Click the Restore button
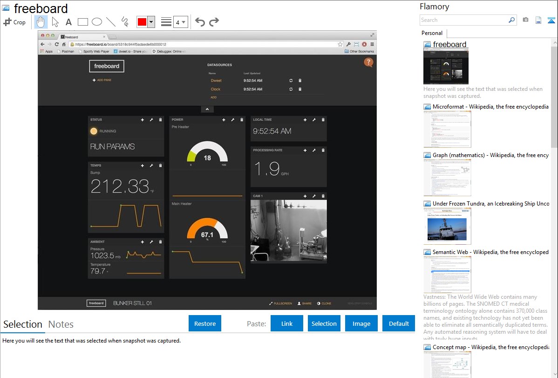This screenshot has height=378, width=558. click(205, 323)
